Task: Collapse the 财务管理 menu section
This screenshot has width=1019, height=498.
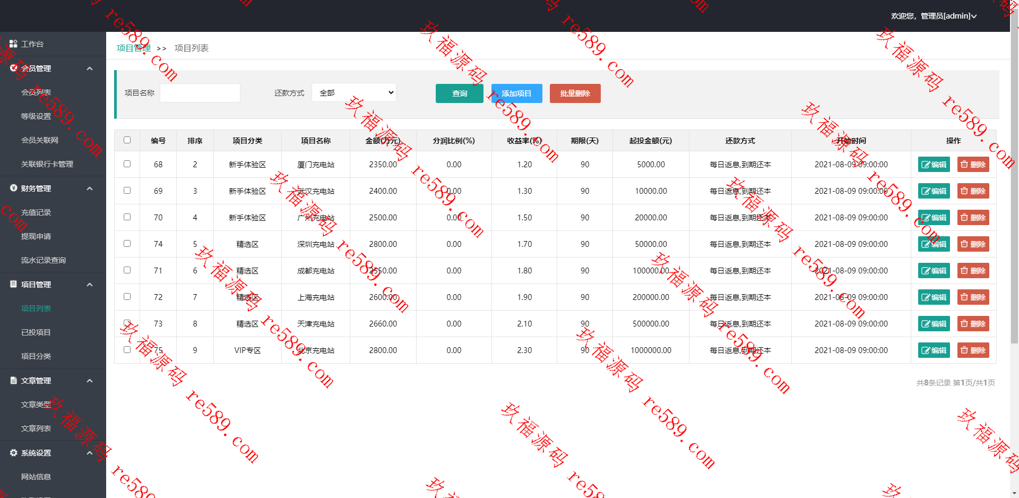Action: (x=90, y=188)
